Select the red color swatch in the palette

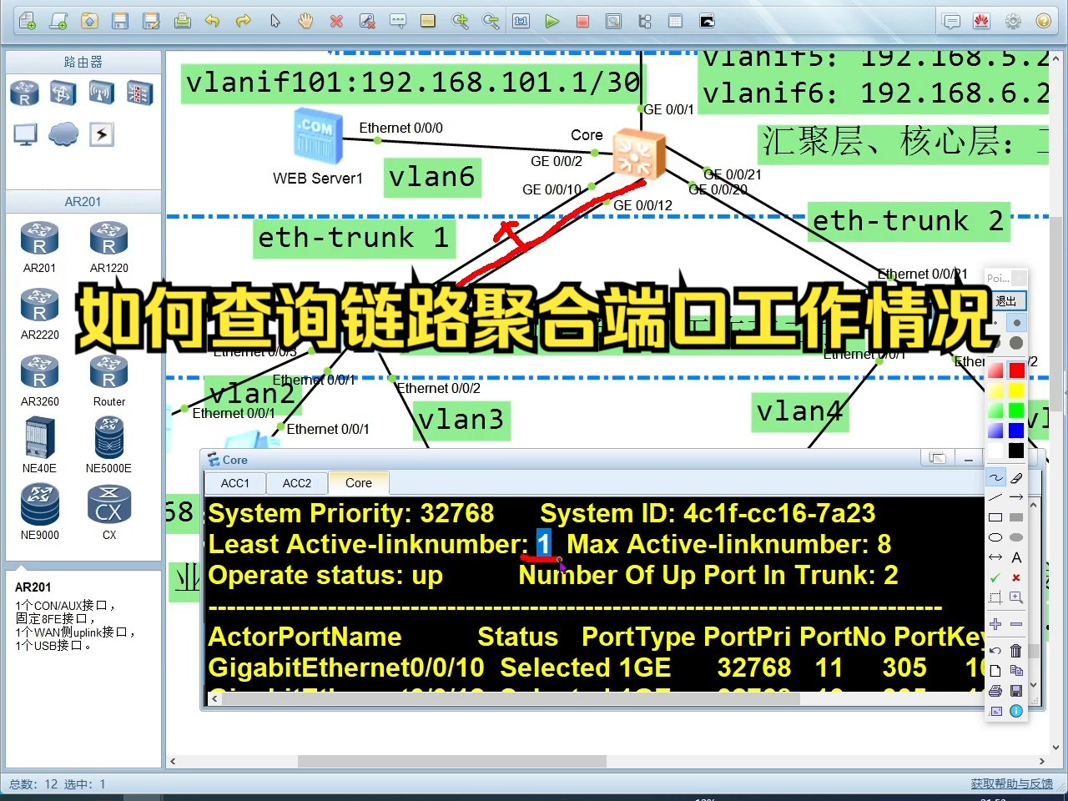pyautogui.click(x=1015, y=370)
